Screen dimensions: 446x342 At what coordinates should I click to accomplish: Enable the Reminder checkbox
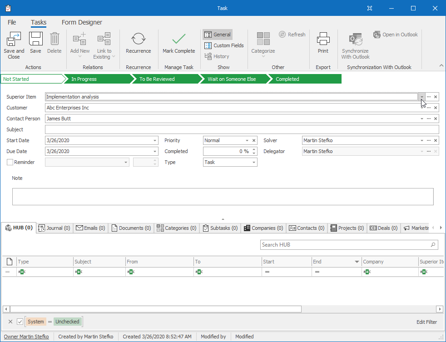tap(10, 162)
